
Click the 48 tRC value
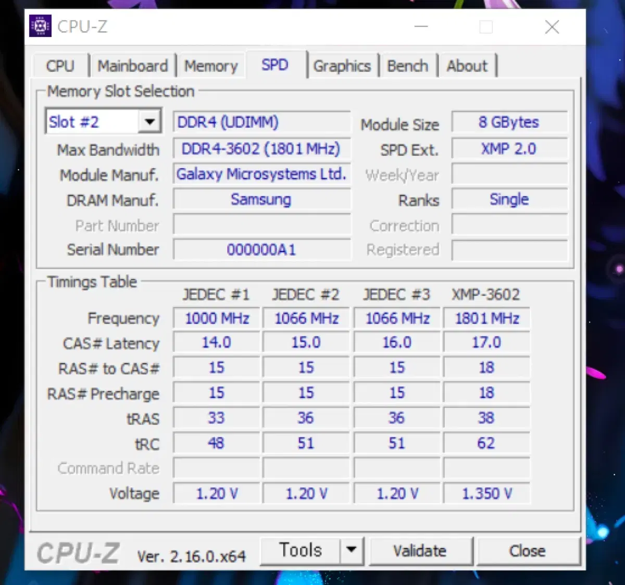pos(217,443)
